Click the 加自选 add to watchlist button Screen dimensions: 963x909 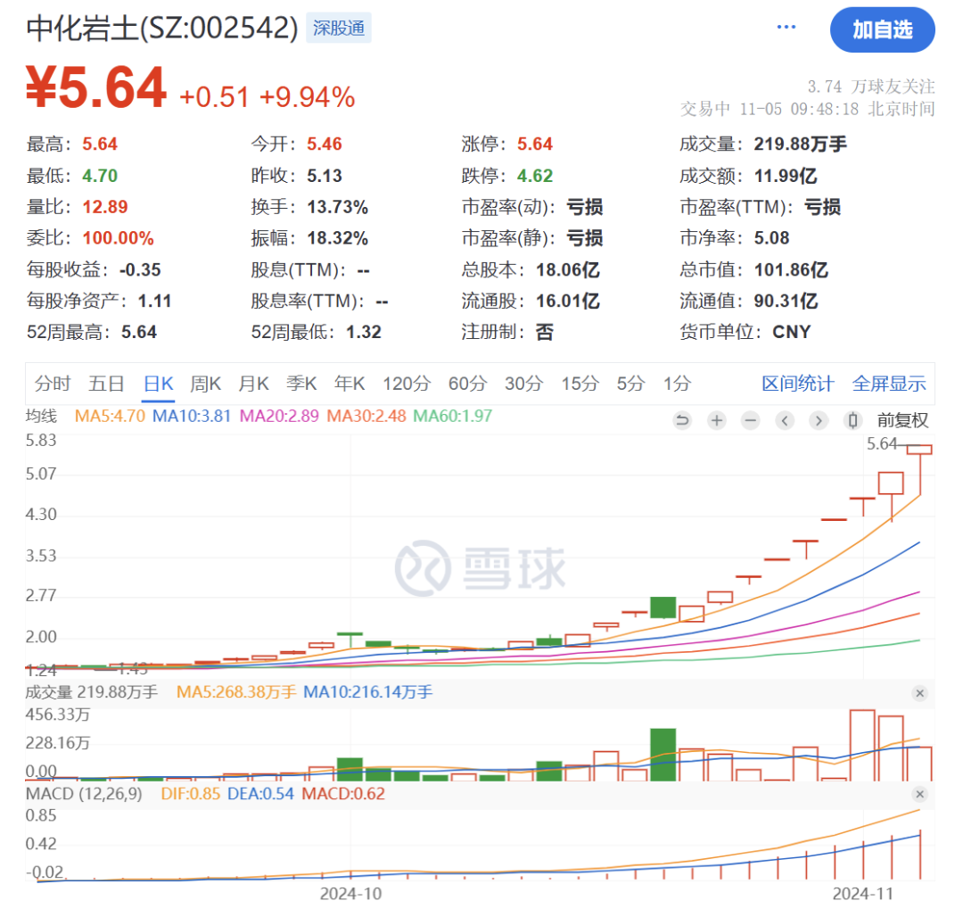(882, 29)
